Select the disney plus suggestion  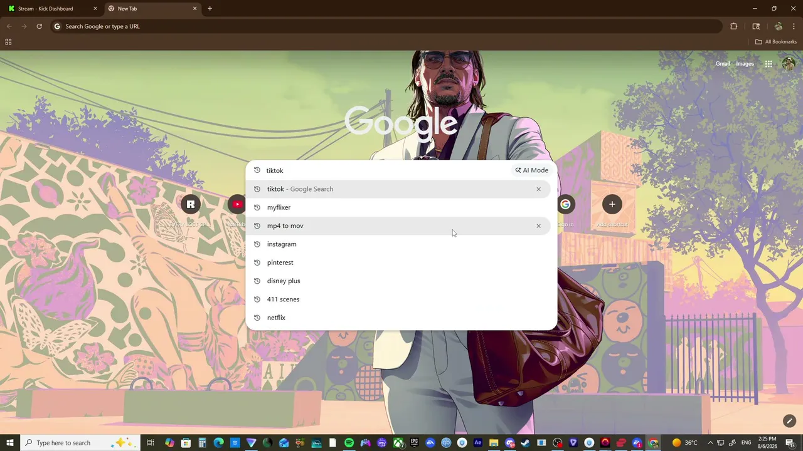click(x=398, y=281)
